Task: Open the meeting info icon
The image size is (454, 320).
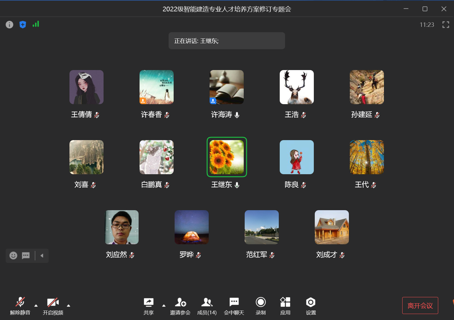Action: pyautogui.click(x=9, y=25)
